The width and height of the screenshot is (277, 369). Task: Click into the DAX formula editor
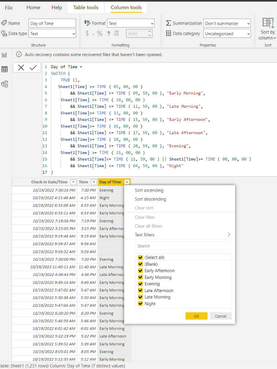(x=160, y=119)
